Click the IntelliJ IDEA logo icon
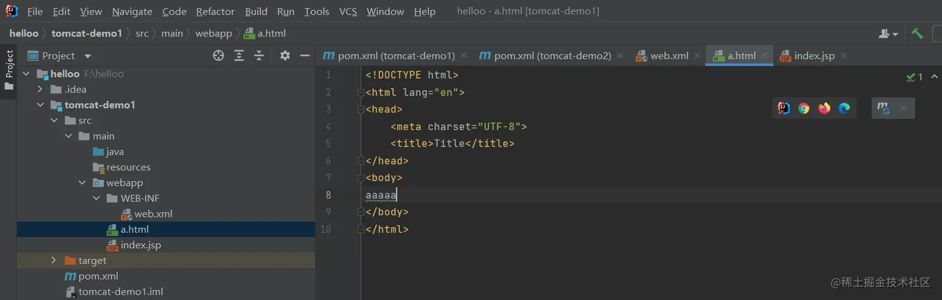 (x=12, y=11)
